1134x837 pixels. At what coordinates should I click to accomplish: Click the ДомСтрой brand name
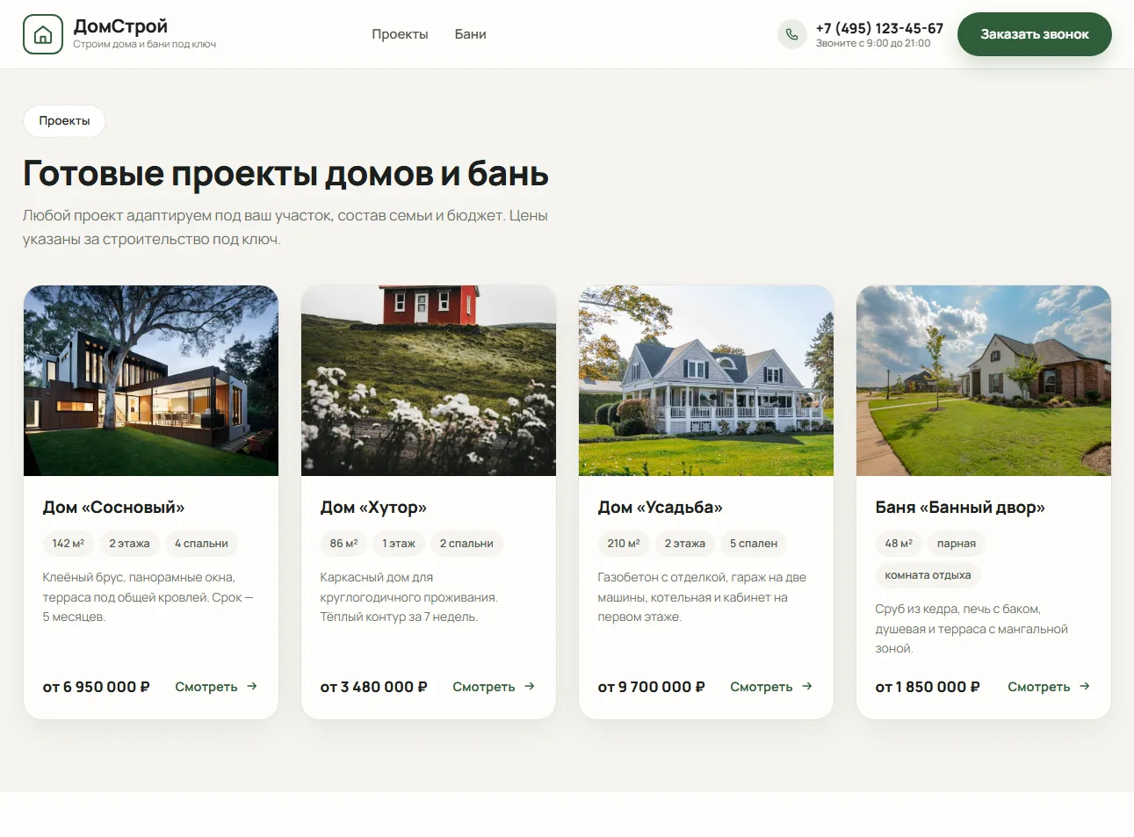click(120, 26)
